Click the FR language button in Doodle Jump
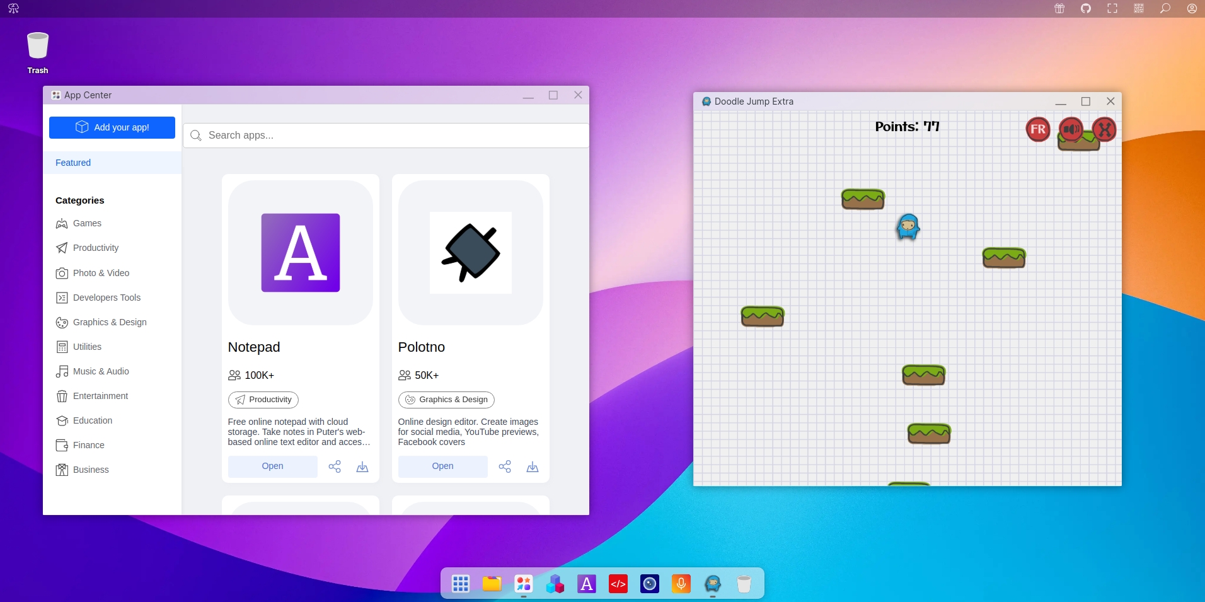 1038,130
